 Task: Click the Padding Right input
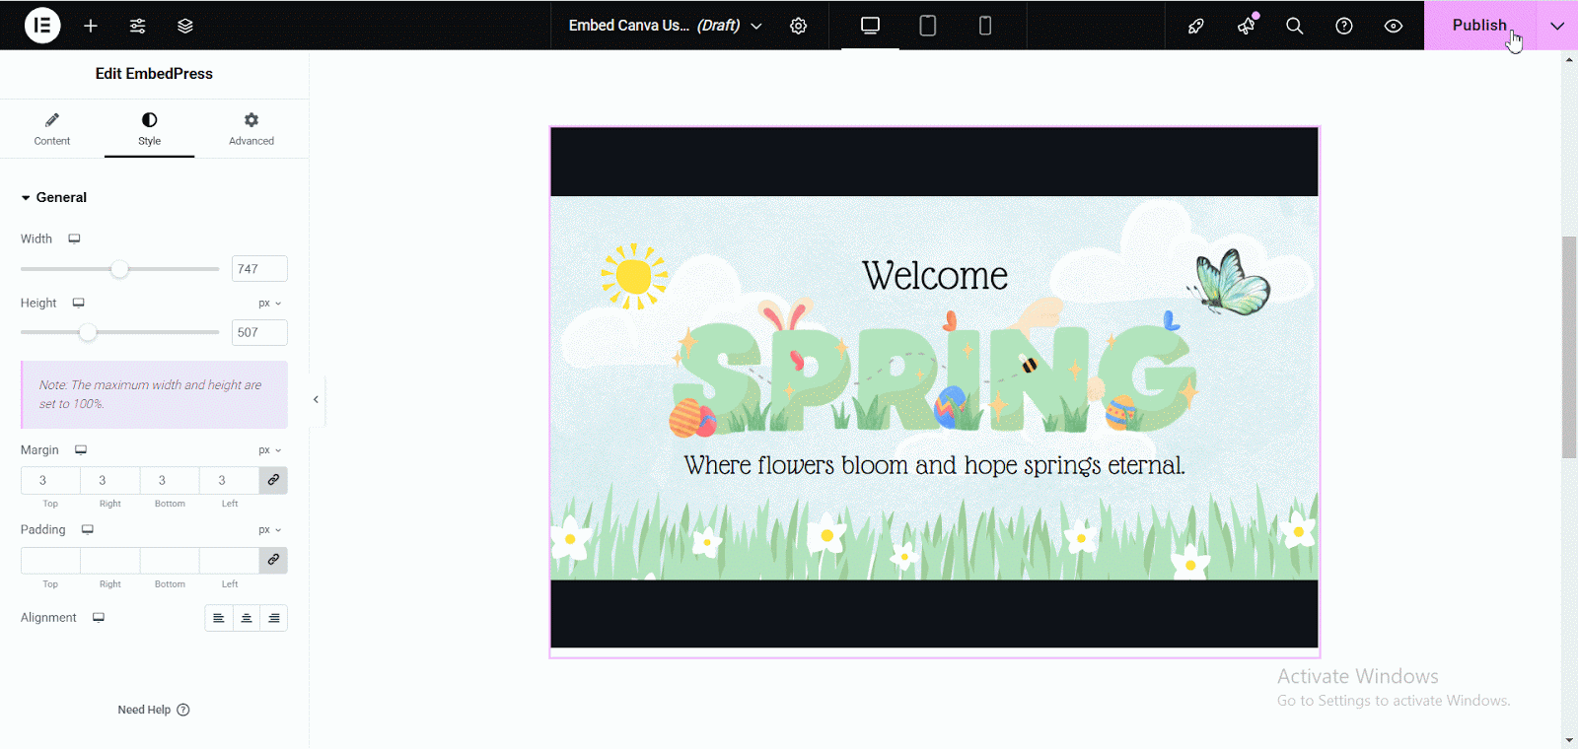click(110, 560)
